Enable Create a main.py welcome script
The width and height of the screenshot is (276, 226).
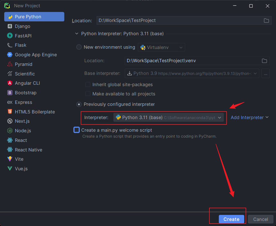pos(76,130)
